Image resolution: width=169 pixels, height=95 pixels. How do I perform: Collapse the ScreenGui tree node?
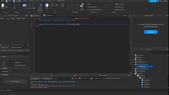coord(135,76)
